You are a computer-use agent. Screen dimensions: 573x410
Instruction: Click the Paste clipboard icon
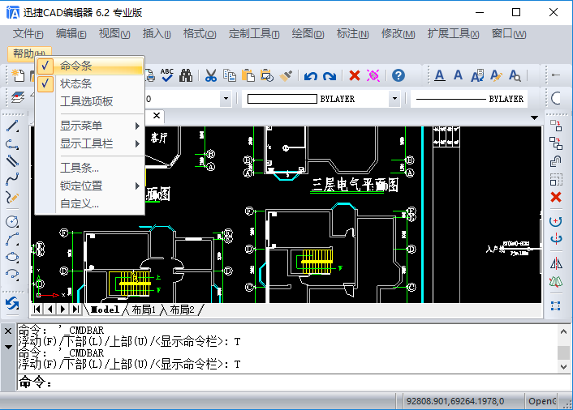(x=248, y=75)
